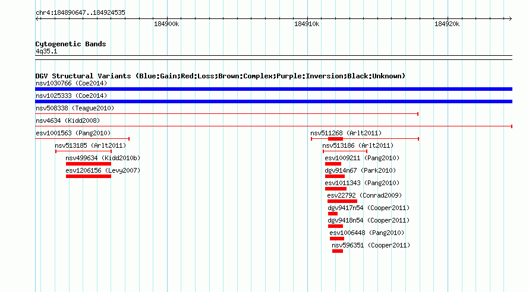
Task: Click the nsv1030766 (Coe2014) variant label
Action: [71, 83]
